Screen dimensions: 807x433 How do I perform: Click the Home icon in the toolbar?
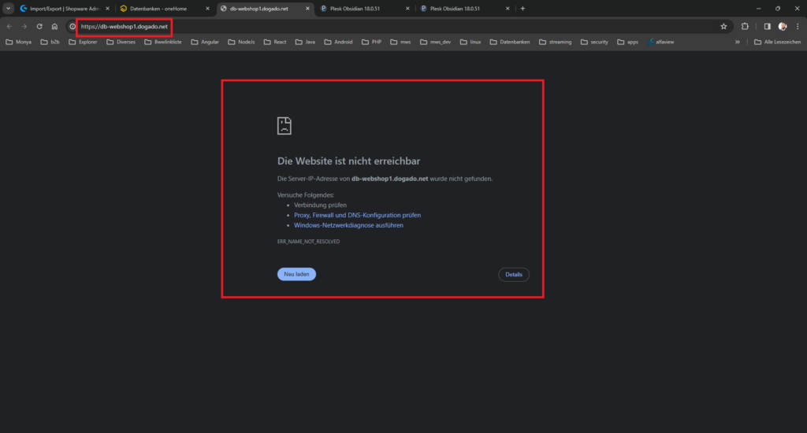[x=54, y=26]
